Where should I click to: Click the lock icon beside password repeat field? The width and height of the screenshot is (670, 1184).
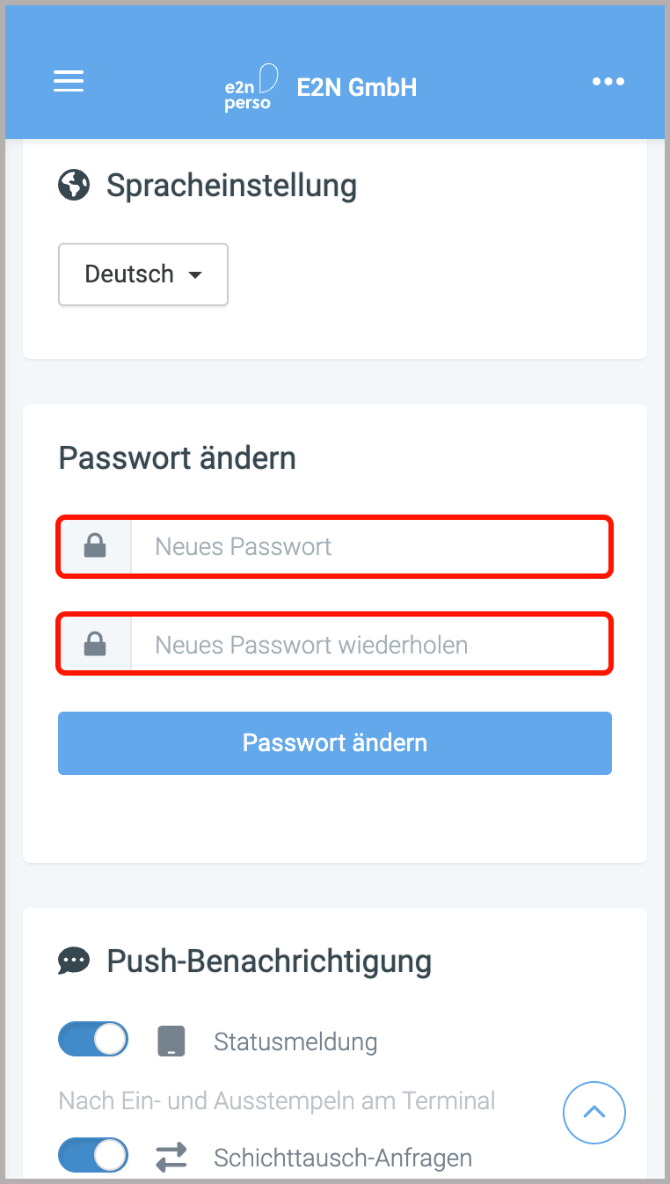click(95, 643)
